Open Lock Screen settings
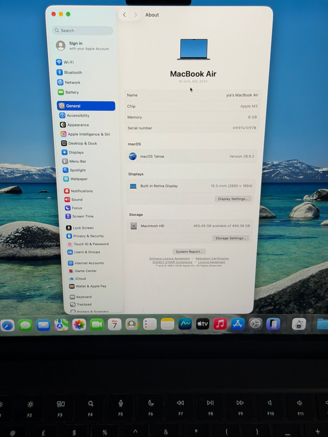328x437 pixels. tap(80, 228)
